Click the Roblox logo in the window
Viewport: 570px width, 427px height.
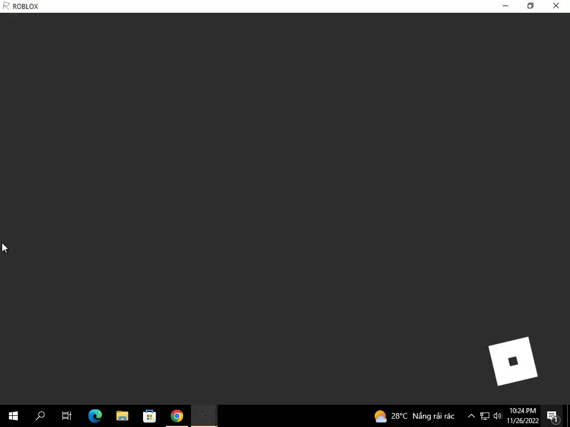tap(513, 361)
